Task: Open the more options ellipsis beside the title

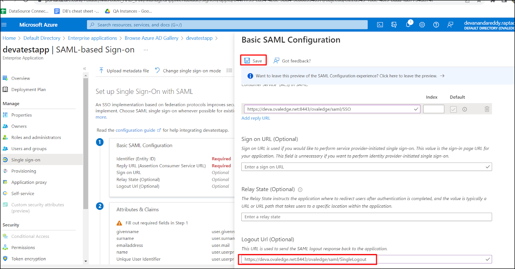Action: tap(146, 50)
